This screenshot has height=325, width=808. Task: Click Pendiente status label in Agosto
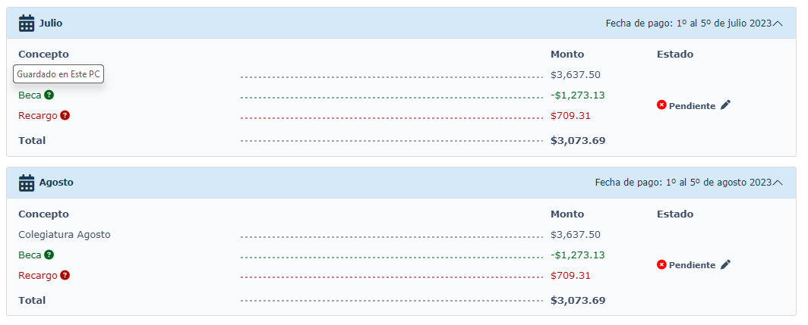tap(692, 265)
